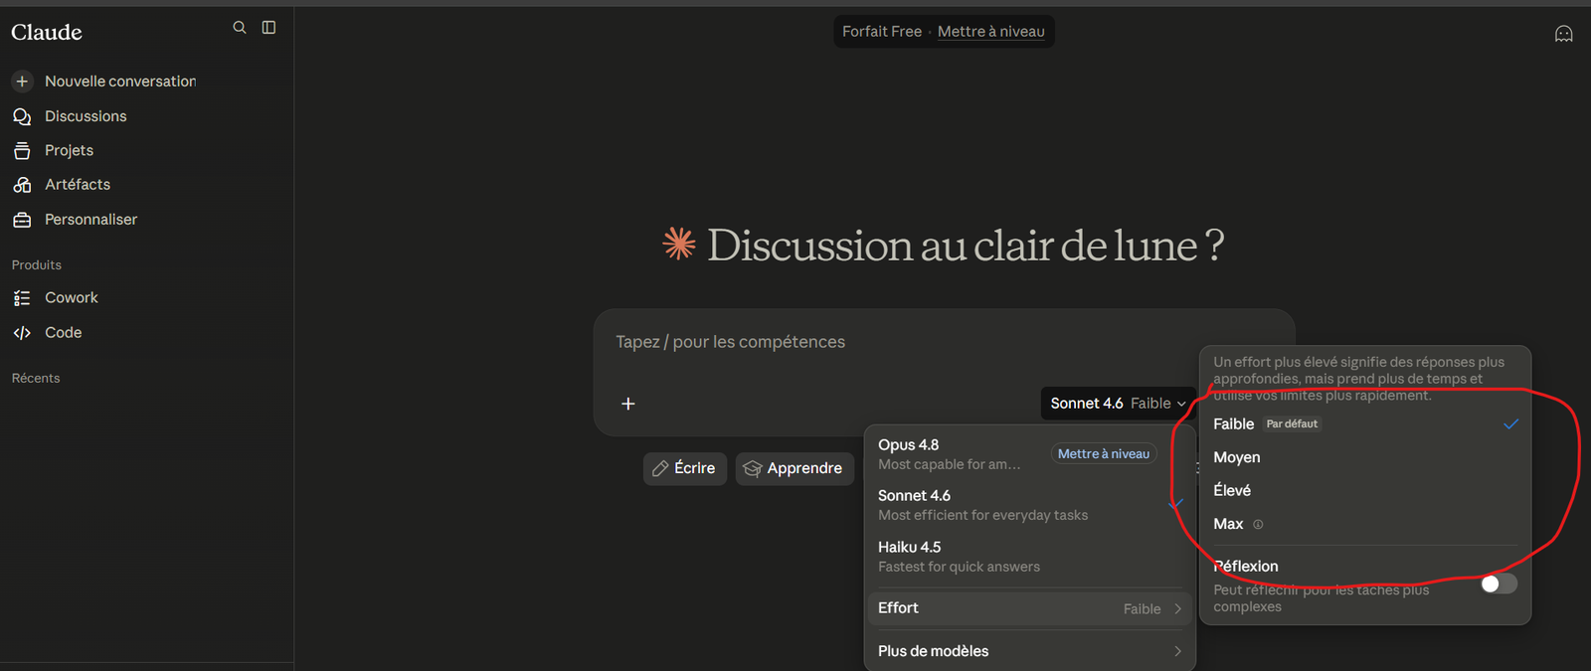Screen dimensions: 1591x671
Task: Click the Discussions chat bubbles icon
Action: [x=22, y=116]
